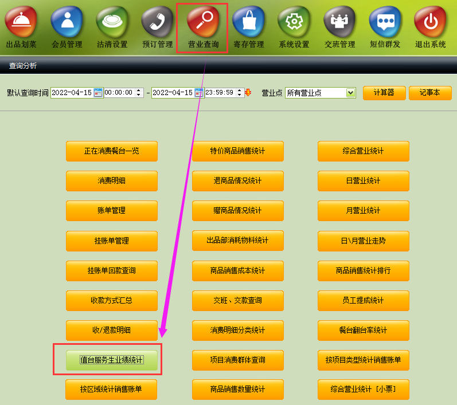This screenshot has width=457, height=405.
Task: Open 日\月营业走势
Action: click(364, 241)
